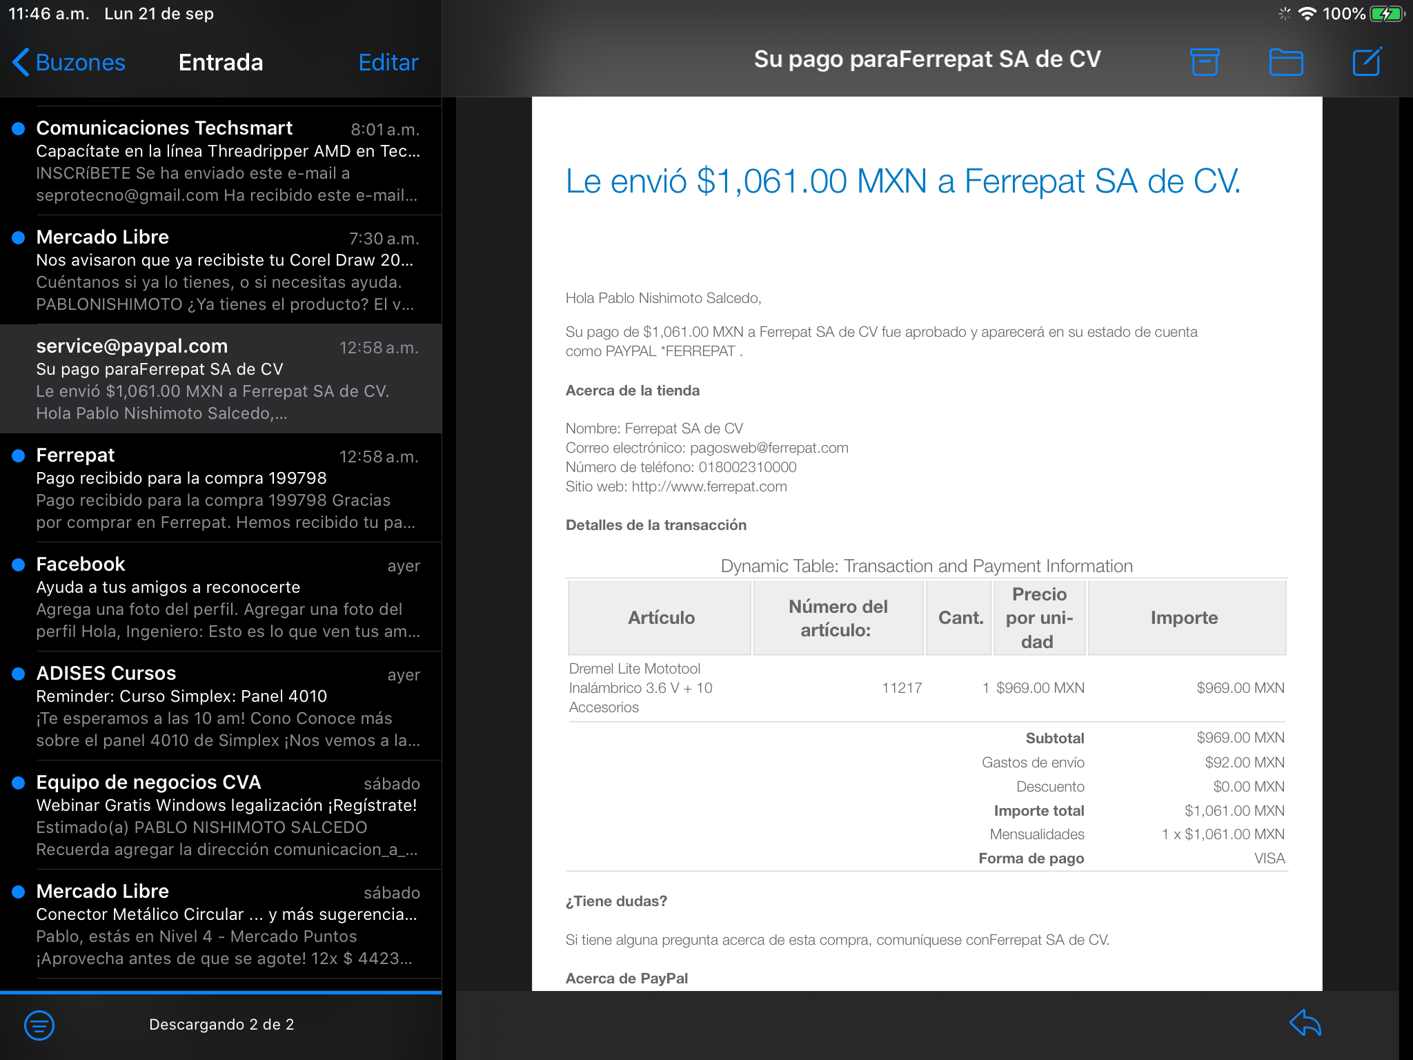Viewport: 1413px width, 1060px height.
Task: Tap unread dot beside Facebook email
Action: 19,565
